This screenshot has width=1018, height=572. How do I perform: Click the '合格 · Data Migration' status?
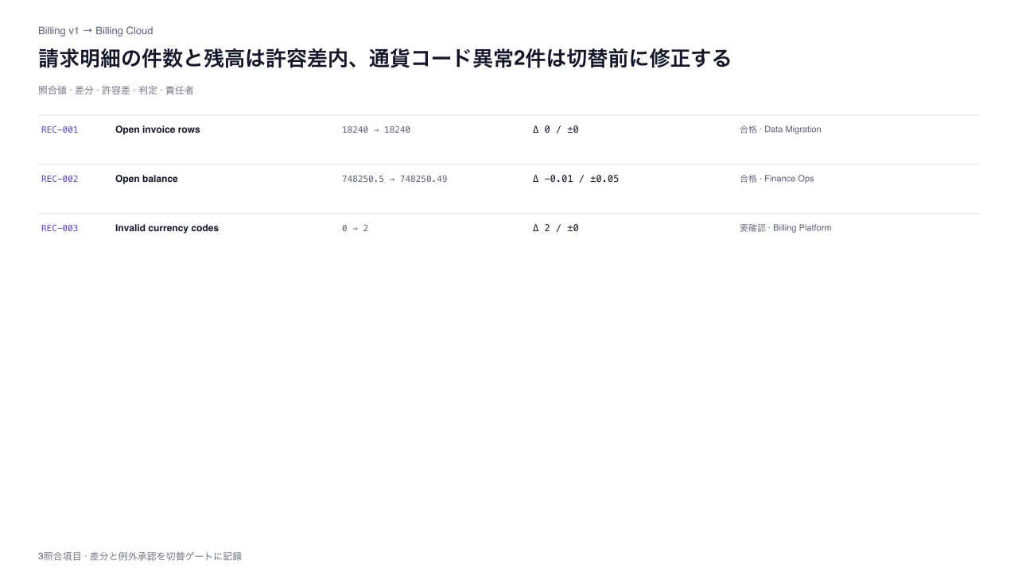click(x=780, y=129)
